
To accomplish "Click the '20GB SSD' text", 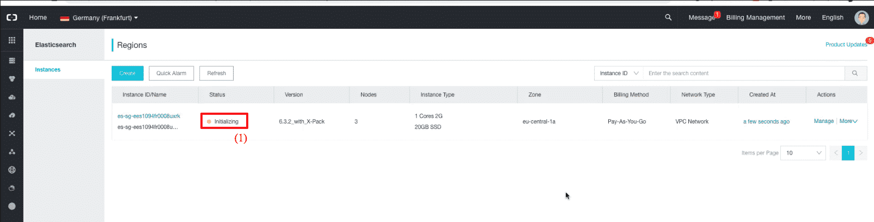I will click(427, 127).
